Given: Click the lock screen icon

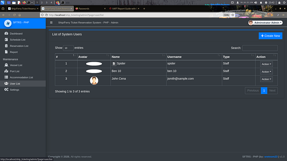Looking at the screenshot, I should [x=279, y=2].
